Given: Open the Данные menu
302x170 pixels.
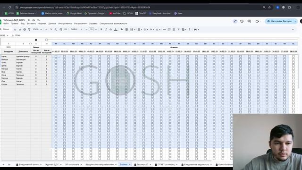Looking at the screenshot, I should point(52,24).
